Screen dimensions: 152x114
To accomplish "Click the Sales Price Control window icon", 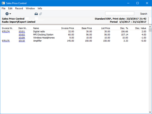I will click(x=3, y=3).
